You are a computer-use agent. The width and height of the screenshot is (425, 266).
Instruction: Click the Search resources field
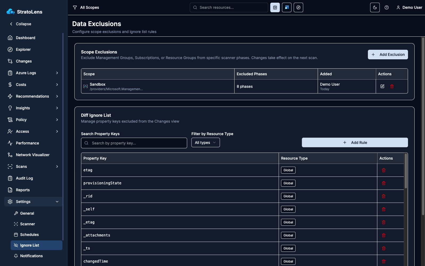[x=229, y=7]
